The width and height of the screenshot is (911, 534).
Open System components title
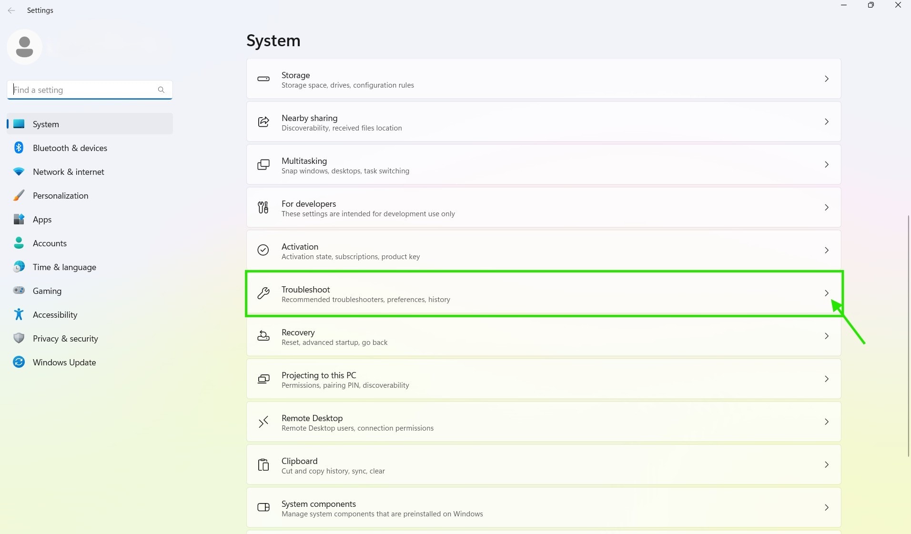tap(318, 504)
